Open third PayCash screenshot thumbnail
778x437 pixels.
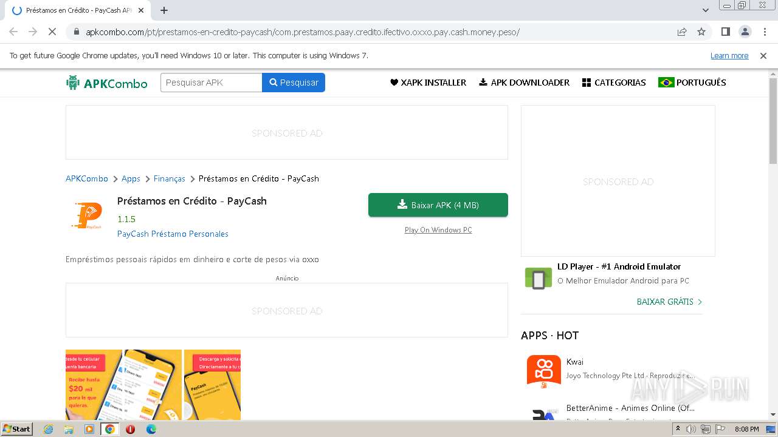click(212, 385)
